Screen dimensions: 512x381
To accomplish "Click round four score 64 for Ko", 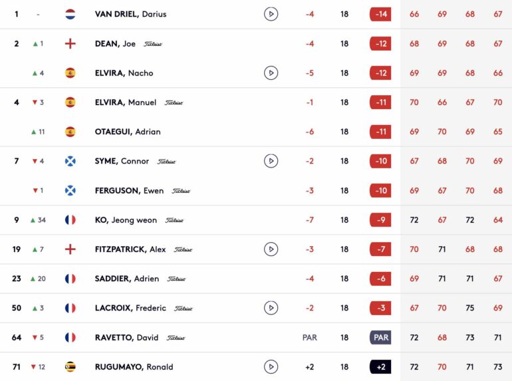I will click(497, 219).
